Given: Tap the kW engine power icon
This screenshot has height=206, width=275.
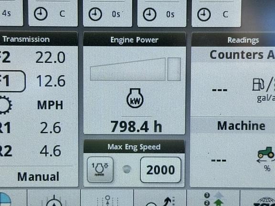Looking at the screenshot, I should 135,98.
